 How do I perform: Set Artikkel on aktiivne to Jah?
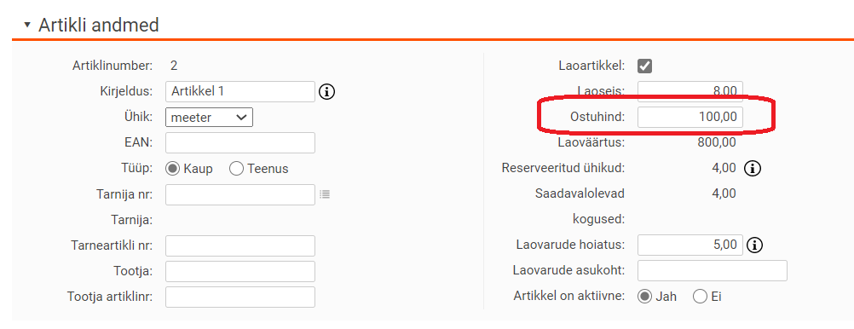(645, 297)
